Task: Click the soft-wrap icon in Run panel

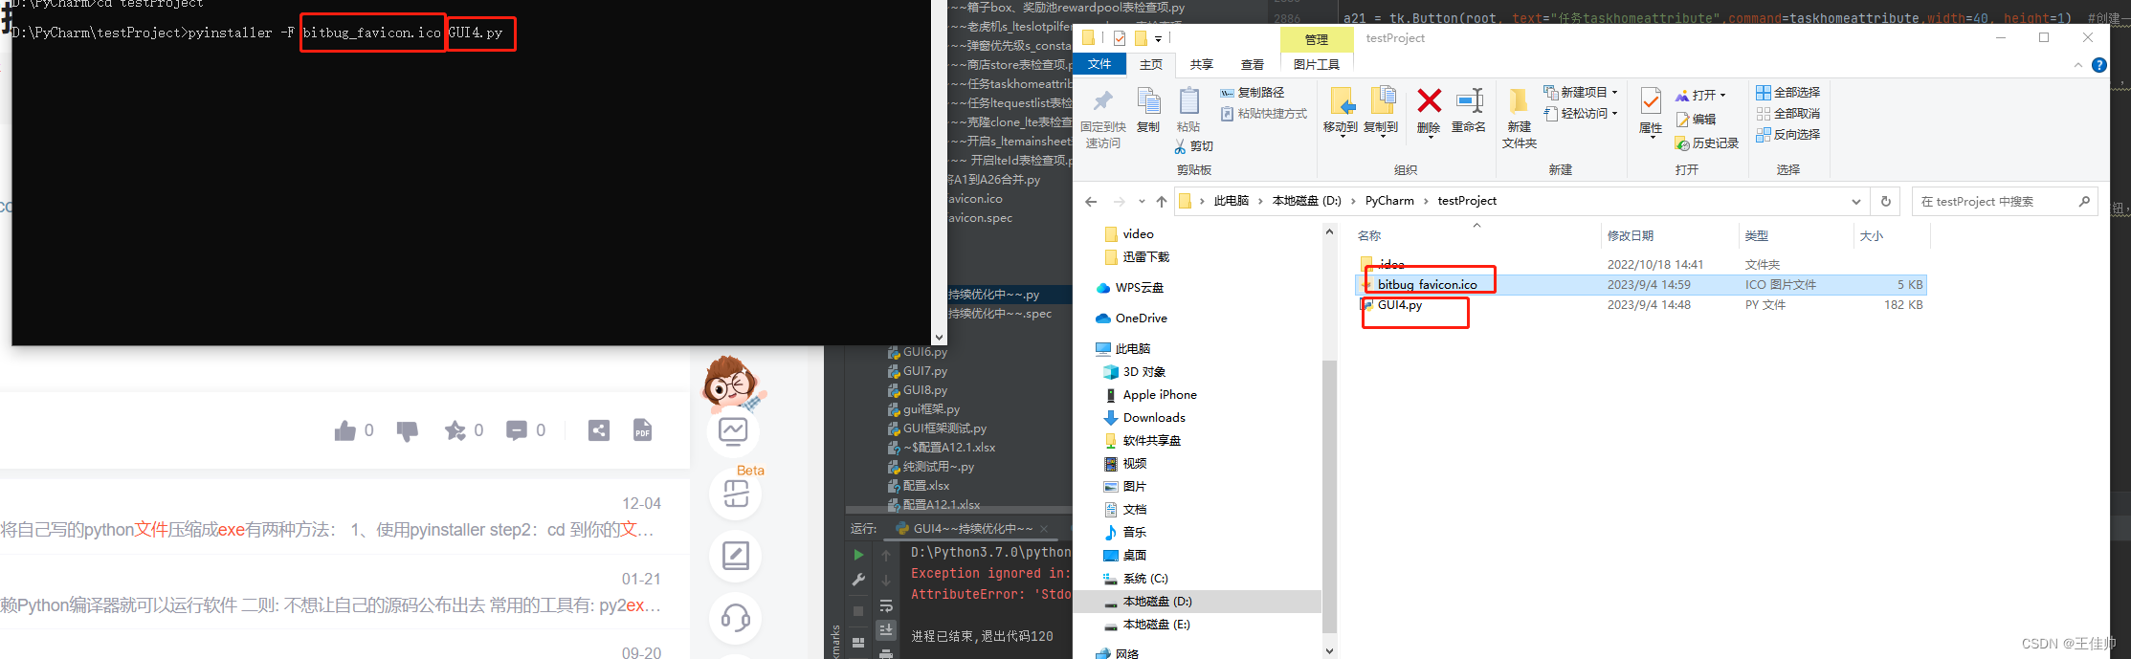Action: 886,605
